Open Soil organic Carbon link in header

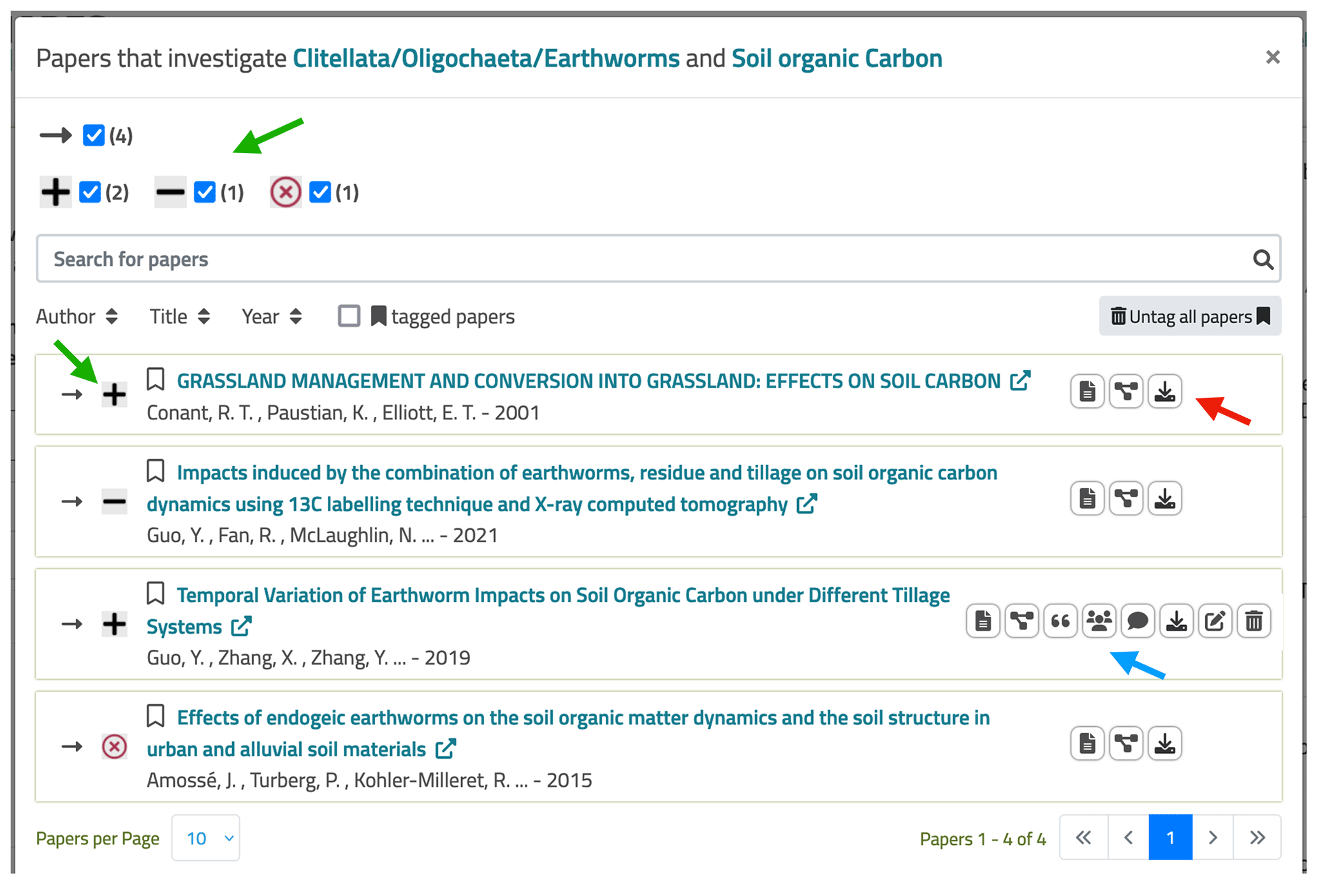click(x=837, y=58)
